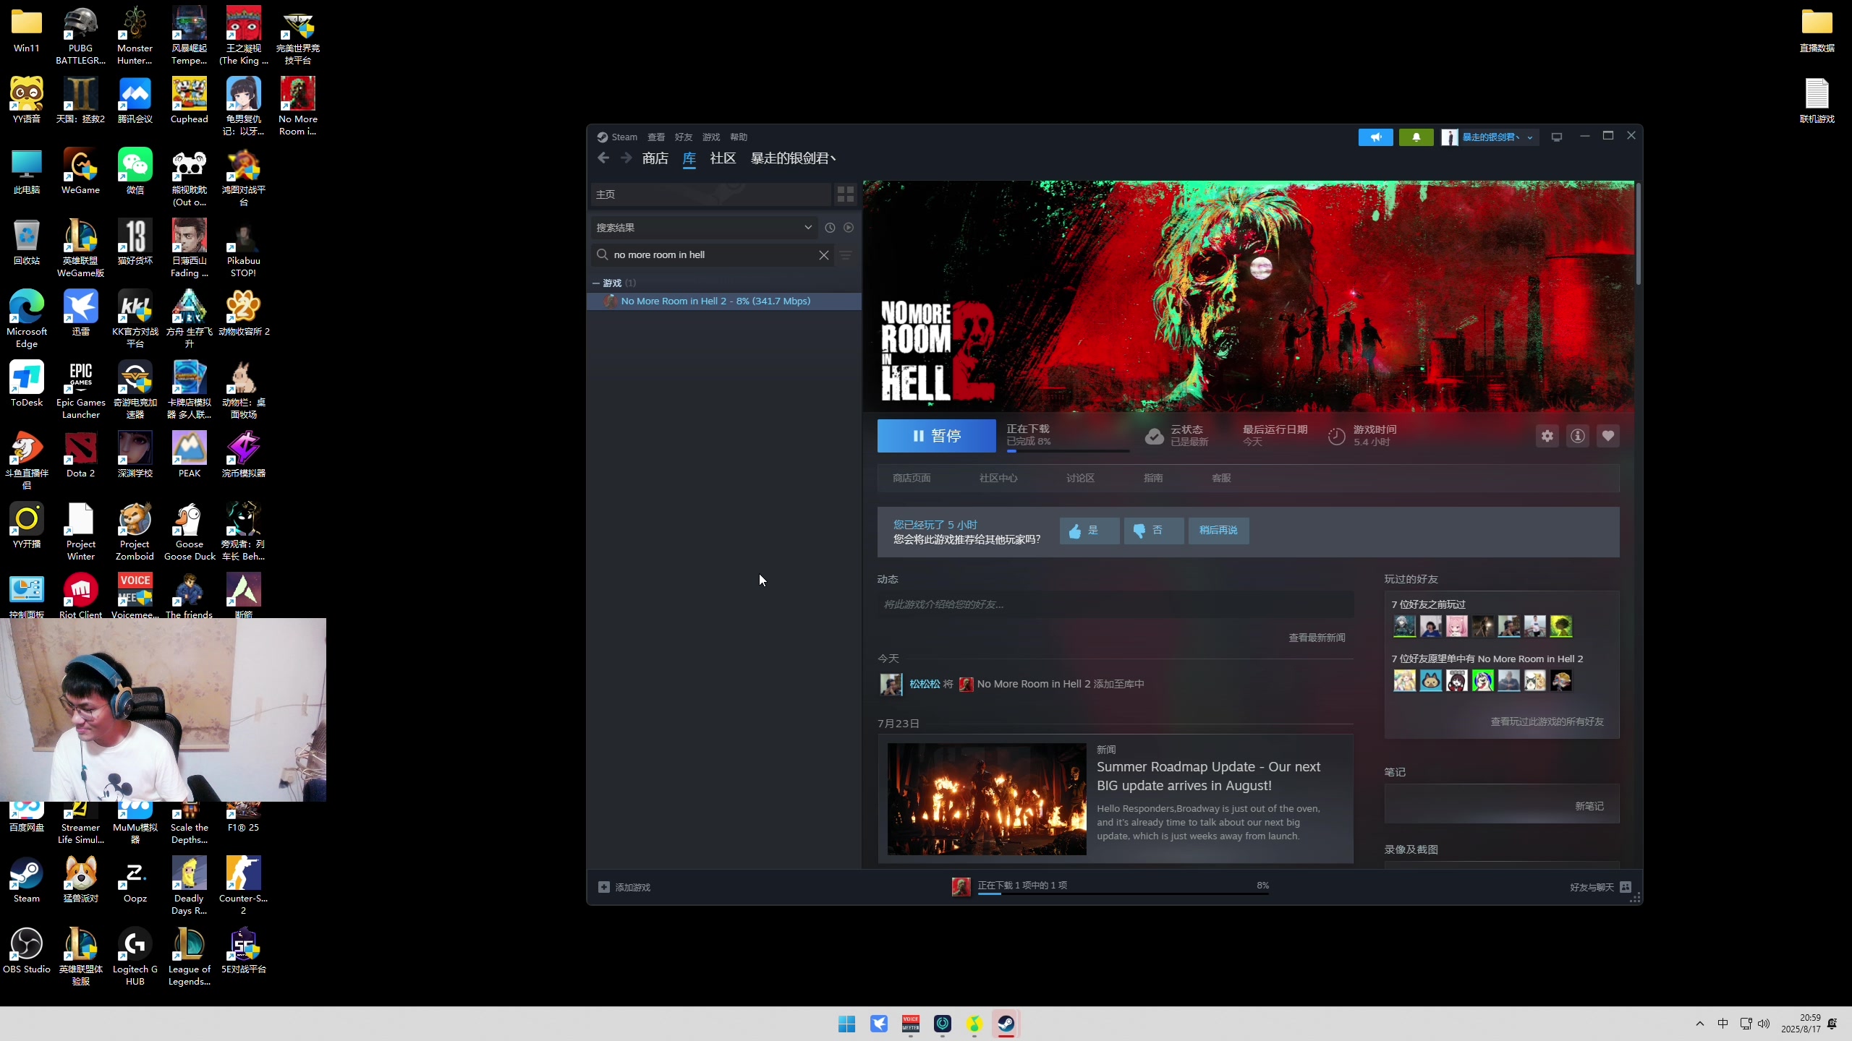
Task: Filter ready-to-play games icon
Action: click(x=849, y=228)
